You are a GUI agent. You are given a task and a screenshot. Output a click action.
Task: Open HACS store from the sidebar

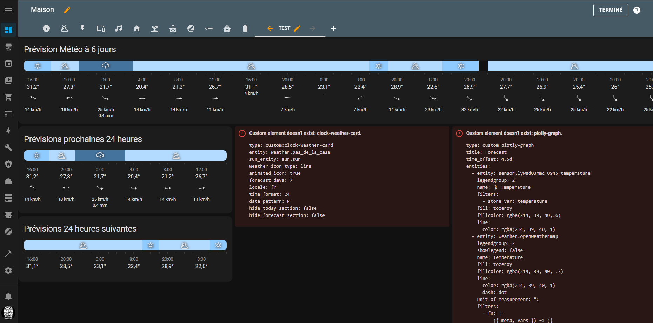click(8, 47)
